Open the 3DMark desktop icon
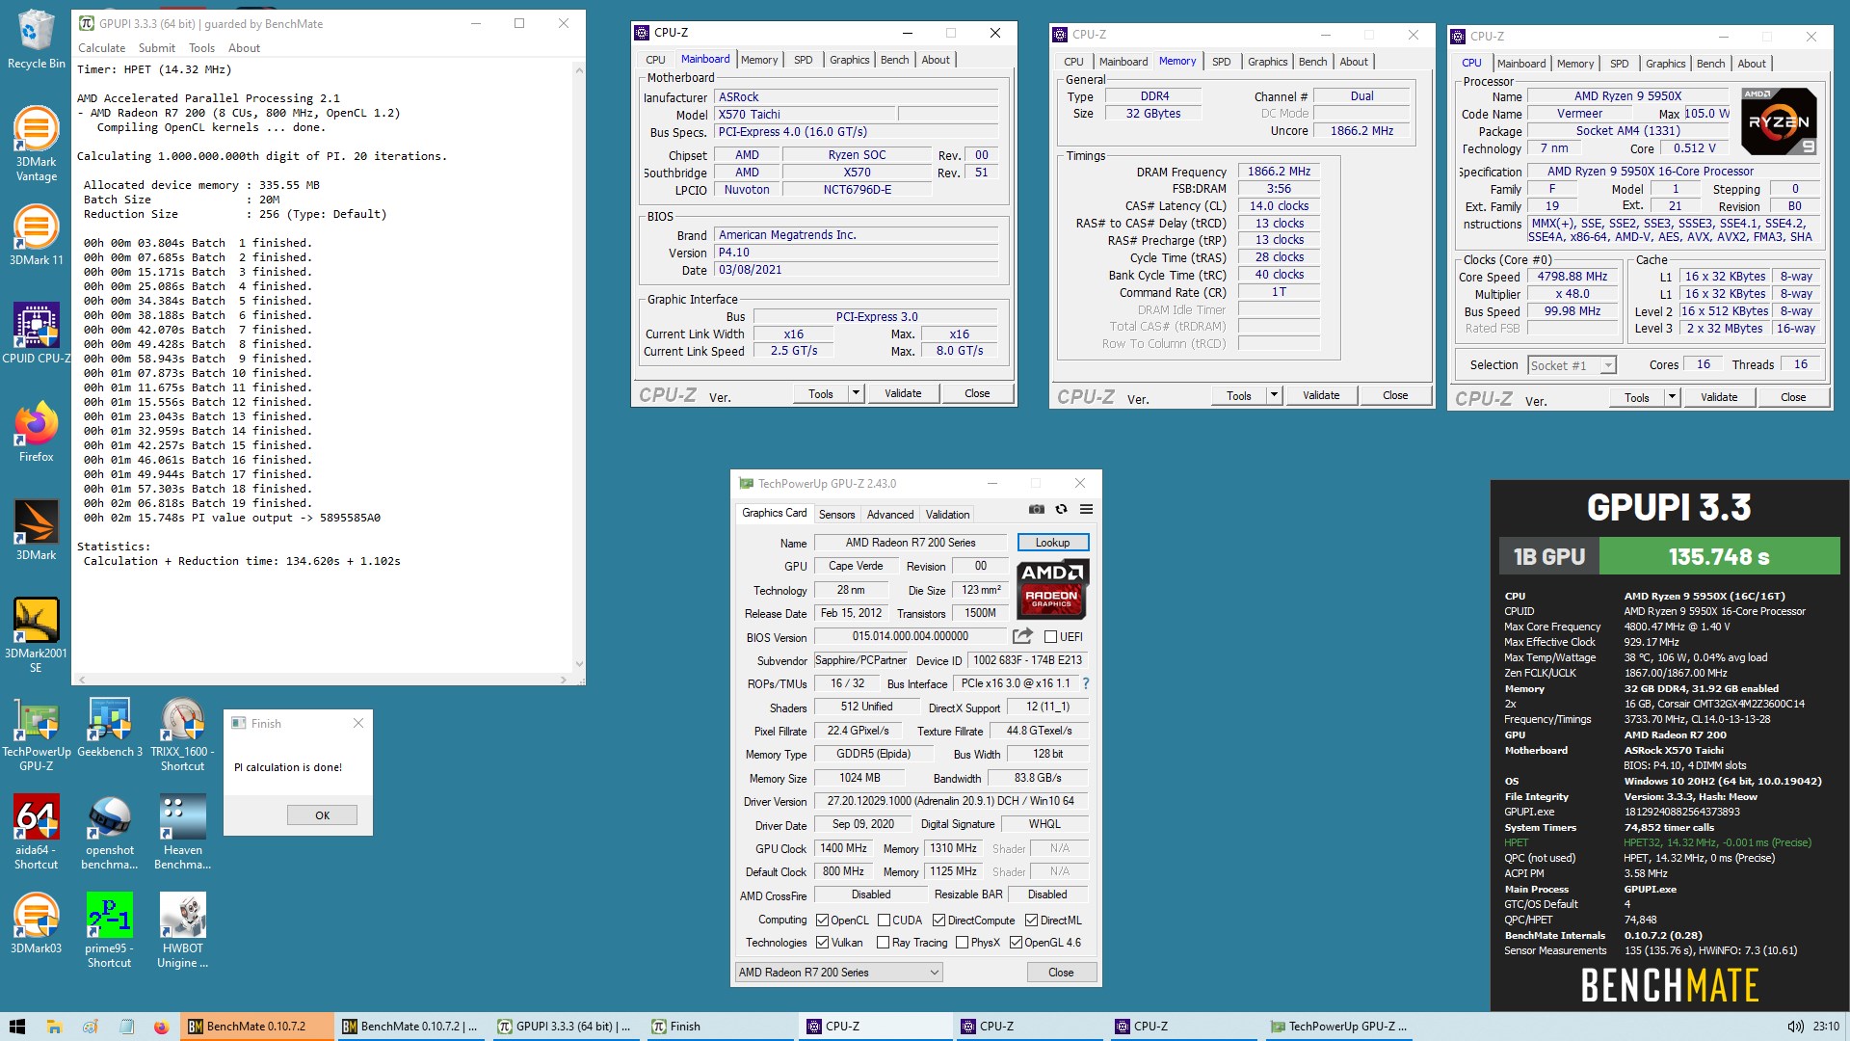Screen dimensions: 1850x1041 [36, 529]
